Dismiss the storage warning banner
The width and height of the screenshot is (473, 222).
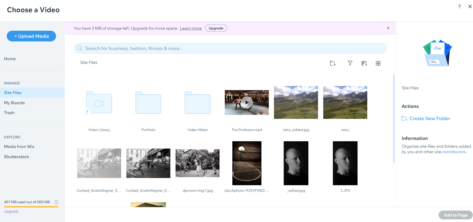tap(388, 28)
